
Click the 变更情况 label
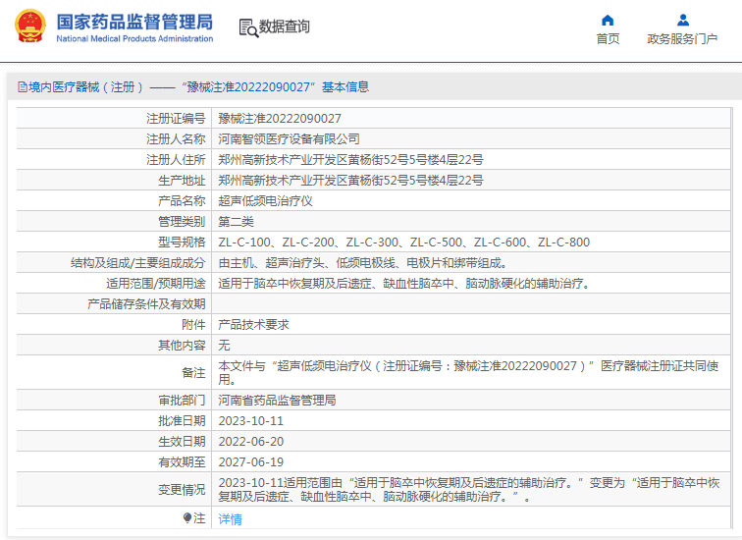point(182,489)
